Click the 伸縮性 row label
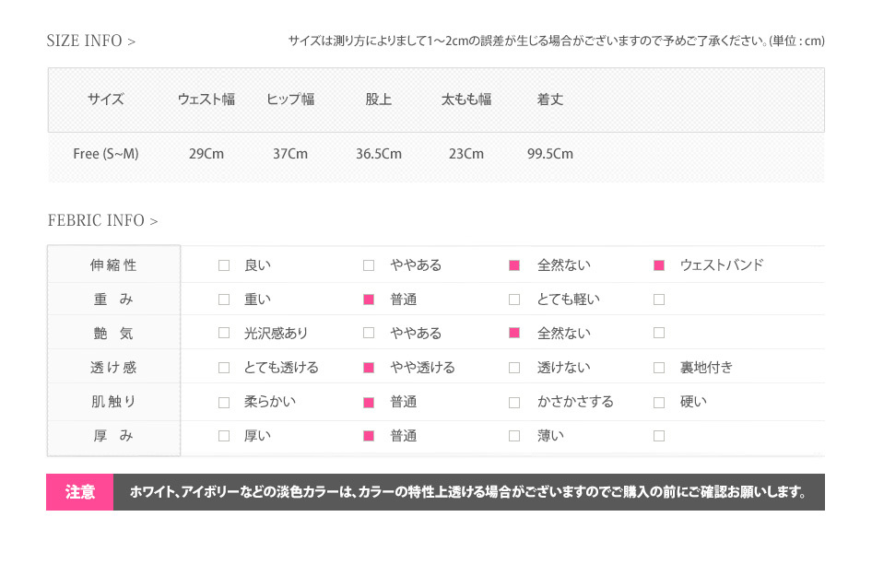This screenshot has height=564, width=872. pyautogui.click(x=113, y=265)
